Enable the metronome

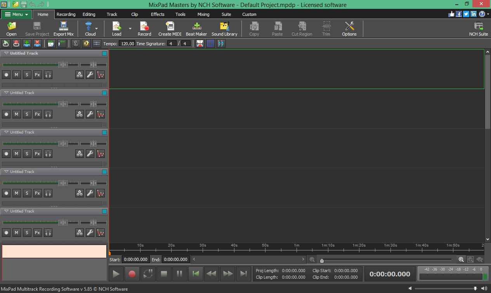click(x=75, y=43)
